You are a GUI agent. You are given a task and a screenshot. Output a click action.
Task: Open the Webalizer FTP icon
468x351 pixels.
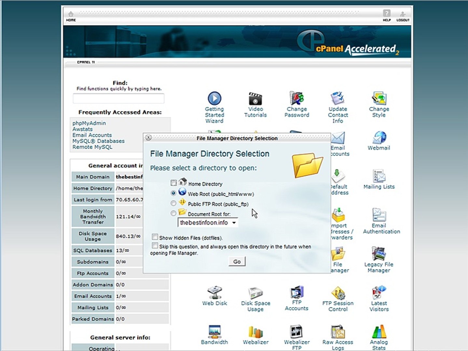(296, 331)
